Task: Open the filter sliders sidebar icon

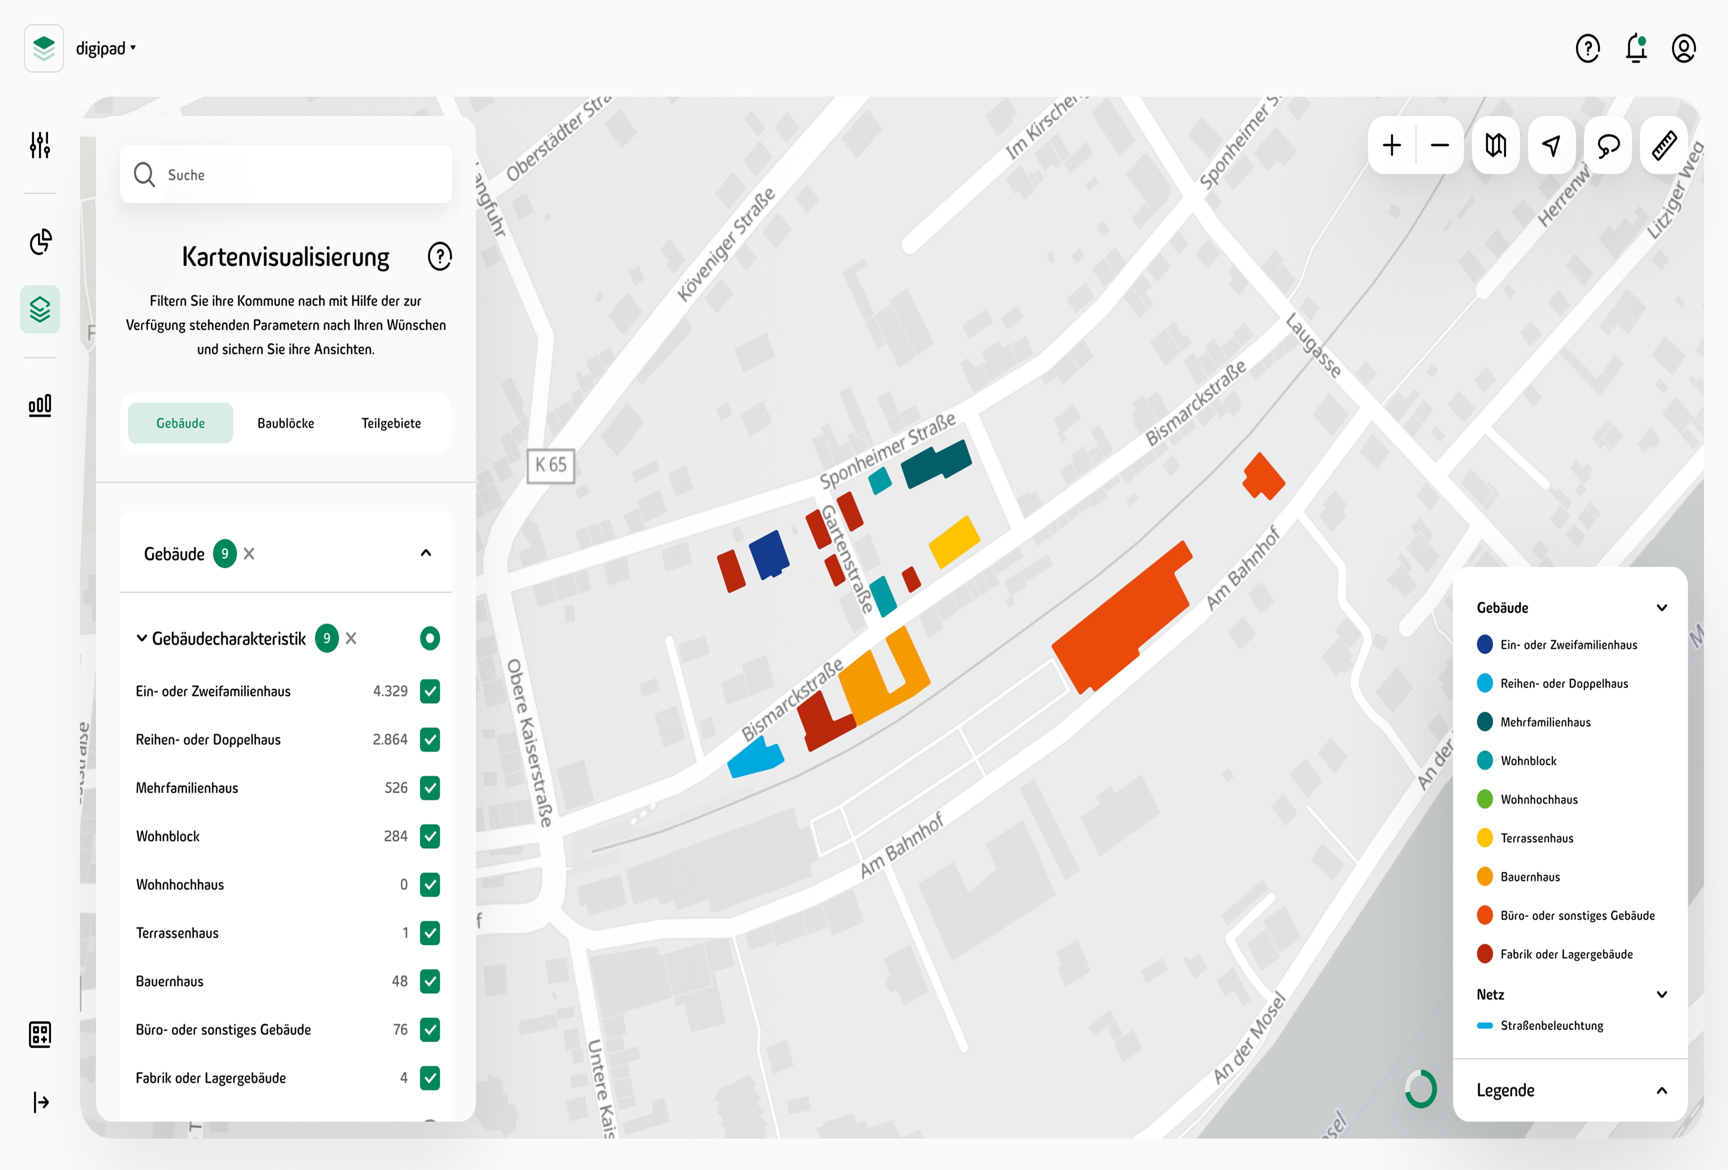Action: coord(40,145)
